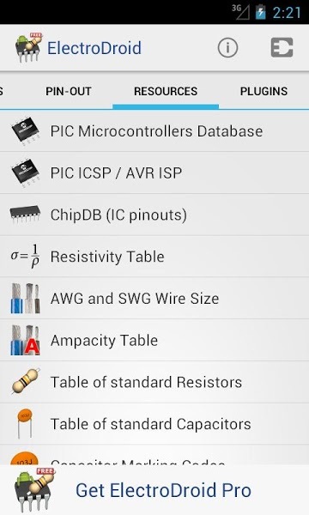Tap the wire icon with red A for Ampacity
Viewport: 309px width, 515px height.
25,340
